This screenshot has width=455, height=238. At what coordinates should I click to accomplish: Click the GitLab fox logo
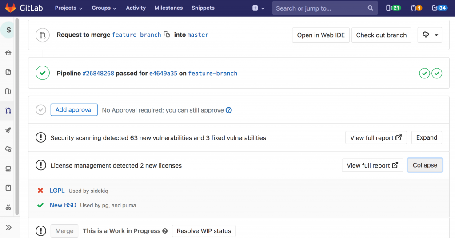point(10,8)
